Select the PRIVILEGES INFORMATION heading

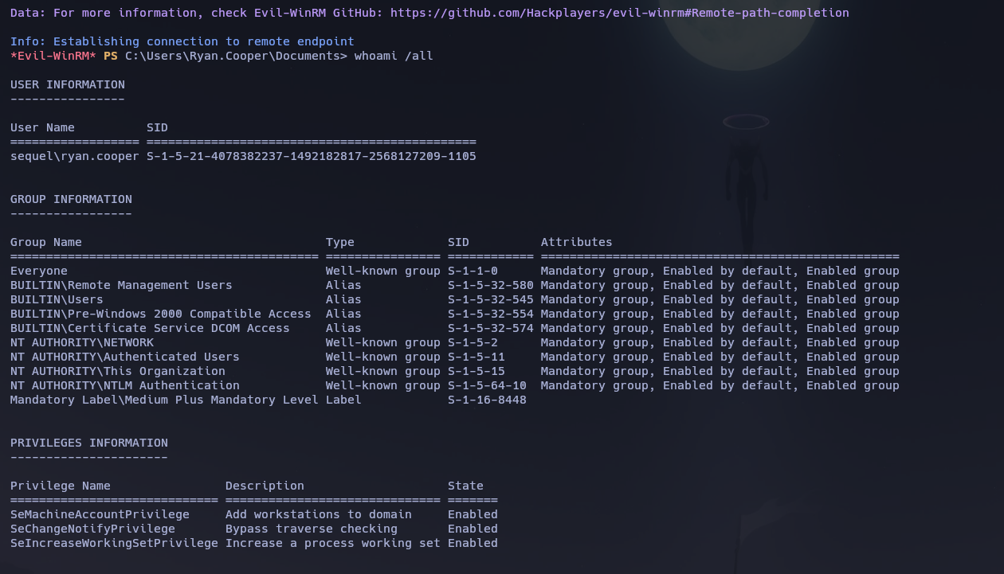pos(88,443)
